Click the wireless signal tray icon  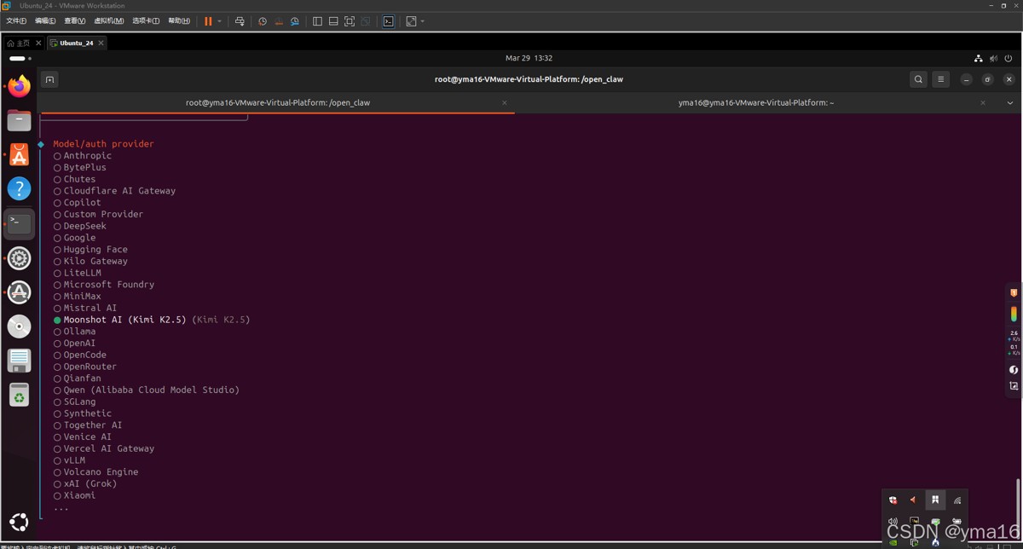click(x=957, y=500)
